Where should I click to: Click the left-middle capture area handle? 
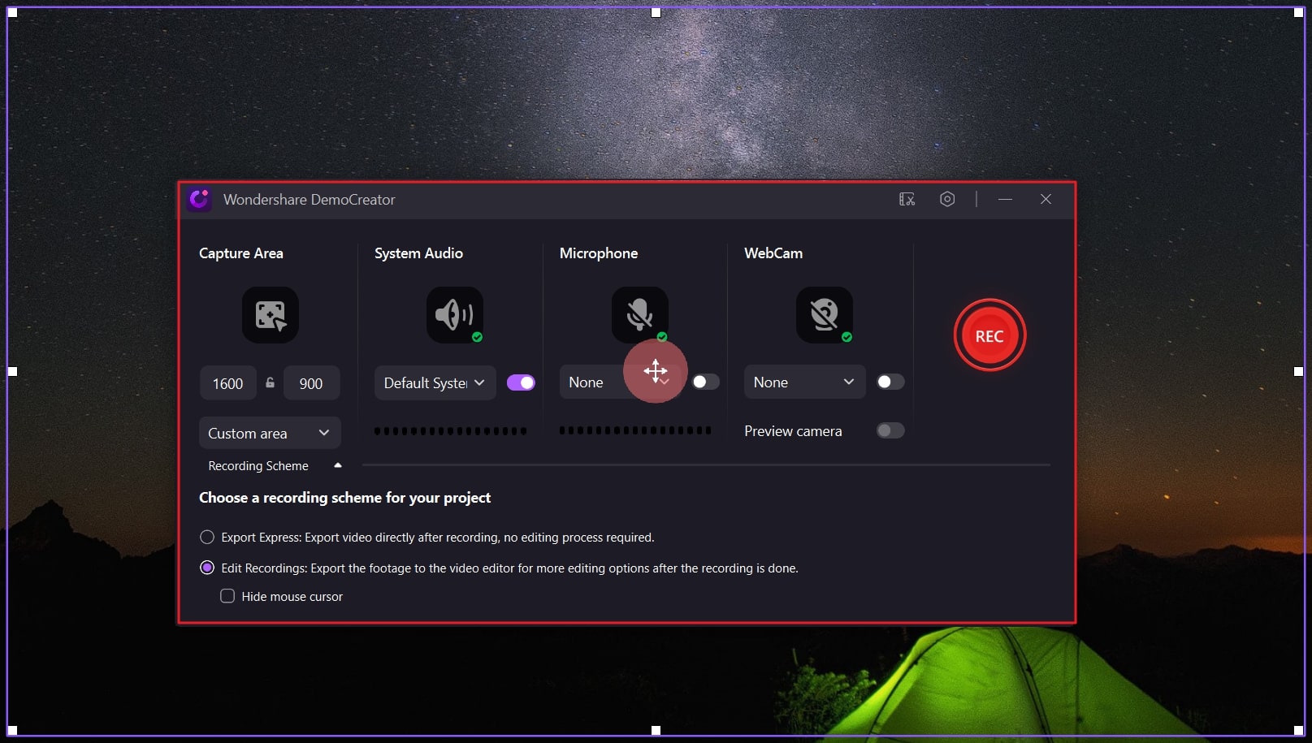(x=12, y=371)
